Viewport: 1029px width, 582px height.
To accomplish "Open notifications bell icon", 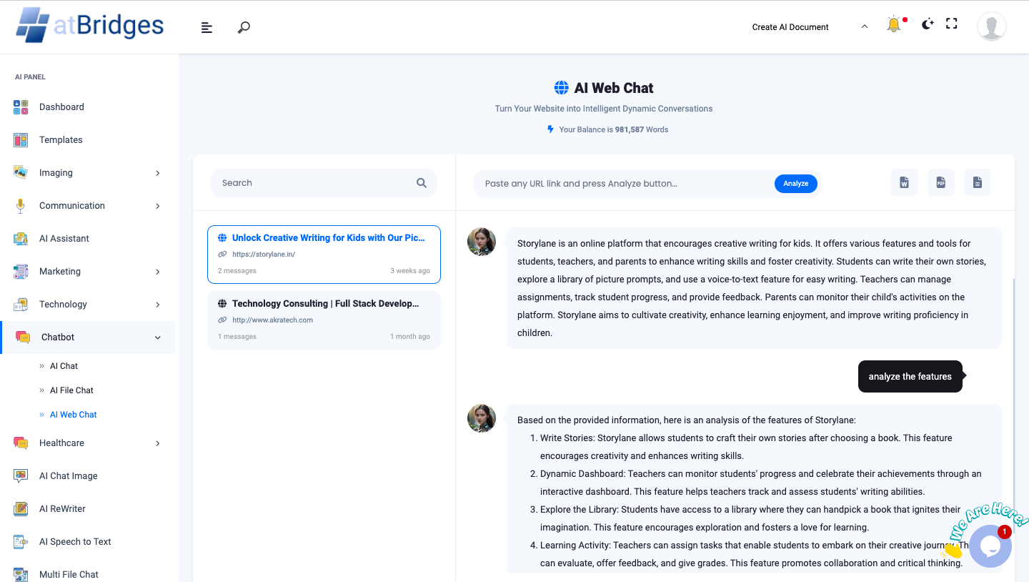I will [893, 24].
